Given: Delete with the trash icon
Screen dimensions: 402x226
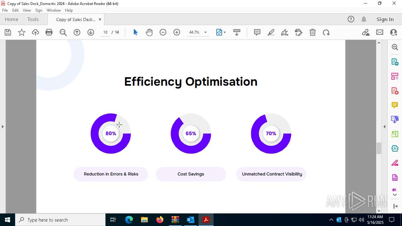Looking at the screenshot, I should click(312, 32).
